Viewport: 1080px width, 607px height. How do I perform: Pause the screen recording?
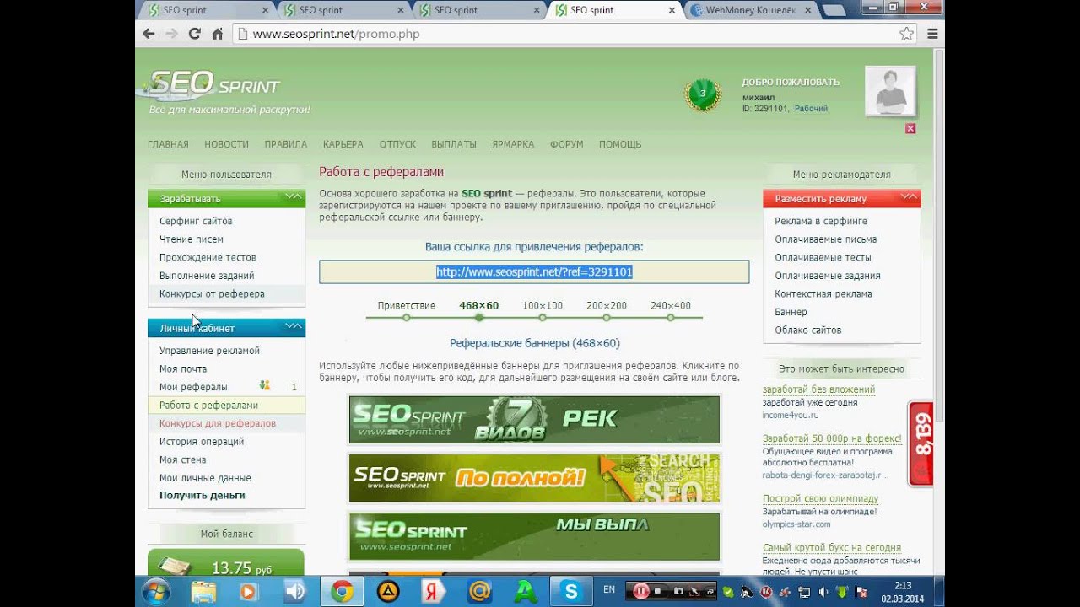[x=640, y=591]
